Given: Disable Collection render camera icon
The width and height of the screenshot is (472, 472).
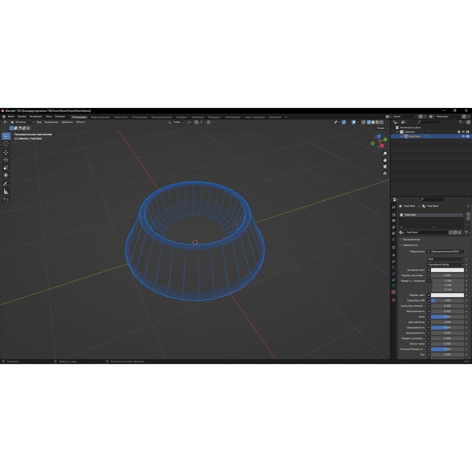Looking at the screenshot, I should [468, 132].
